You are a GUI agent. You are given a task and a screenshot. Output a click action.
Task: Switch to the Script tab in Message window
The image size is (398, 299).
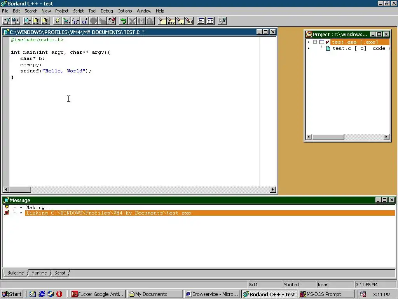pos(59,273)
